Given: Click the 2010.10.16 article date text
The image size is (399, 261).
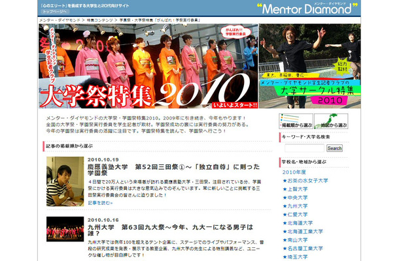Looking at the screenshot, I should 103,220.
